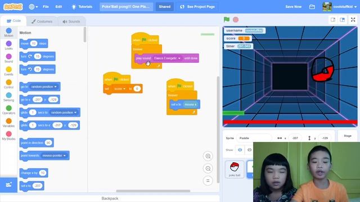Select the Sensing block category
Image resolution: width=360 pixels, height=202 pixels.
tap(9, 97)
